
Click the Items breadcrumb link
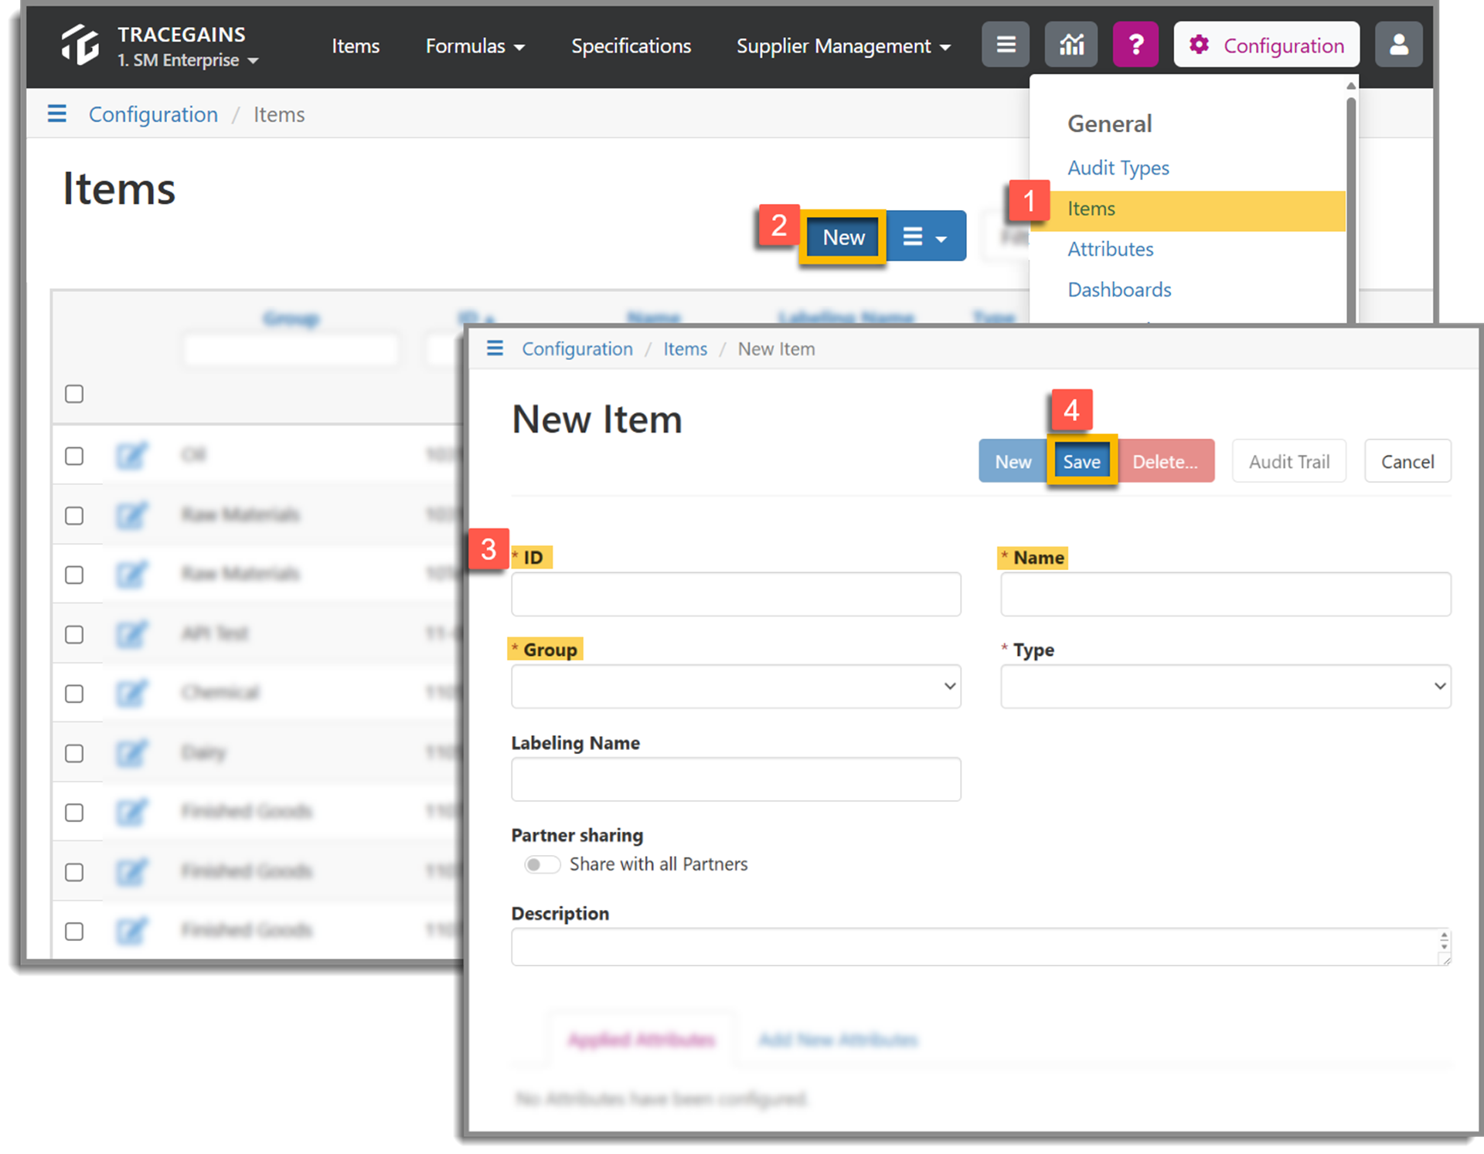pos(685,348)
